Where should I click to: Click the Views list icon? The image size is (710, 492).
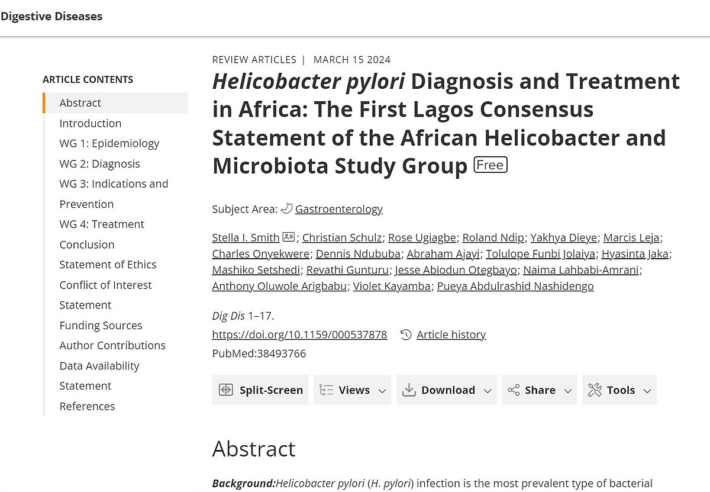click(x=326, y=390)
